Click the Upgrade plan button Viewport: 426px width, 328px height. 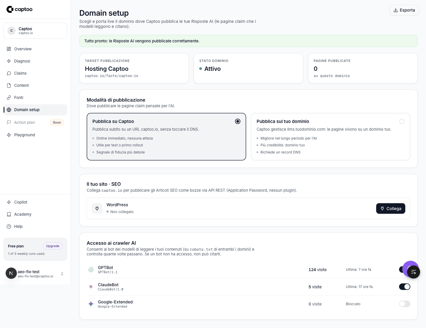tap(53, 246)
